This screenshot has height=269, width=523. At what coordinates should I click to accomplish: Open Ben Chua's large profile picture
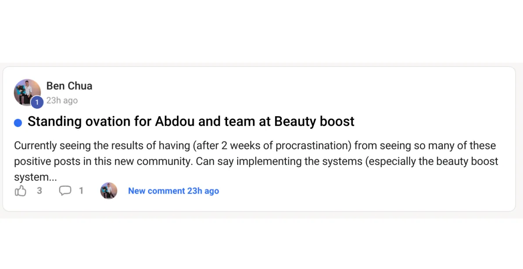click(x=27, y=93)
